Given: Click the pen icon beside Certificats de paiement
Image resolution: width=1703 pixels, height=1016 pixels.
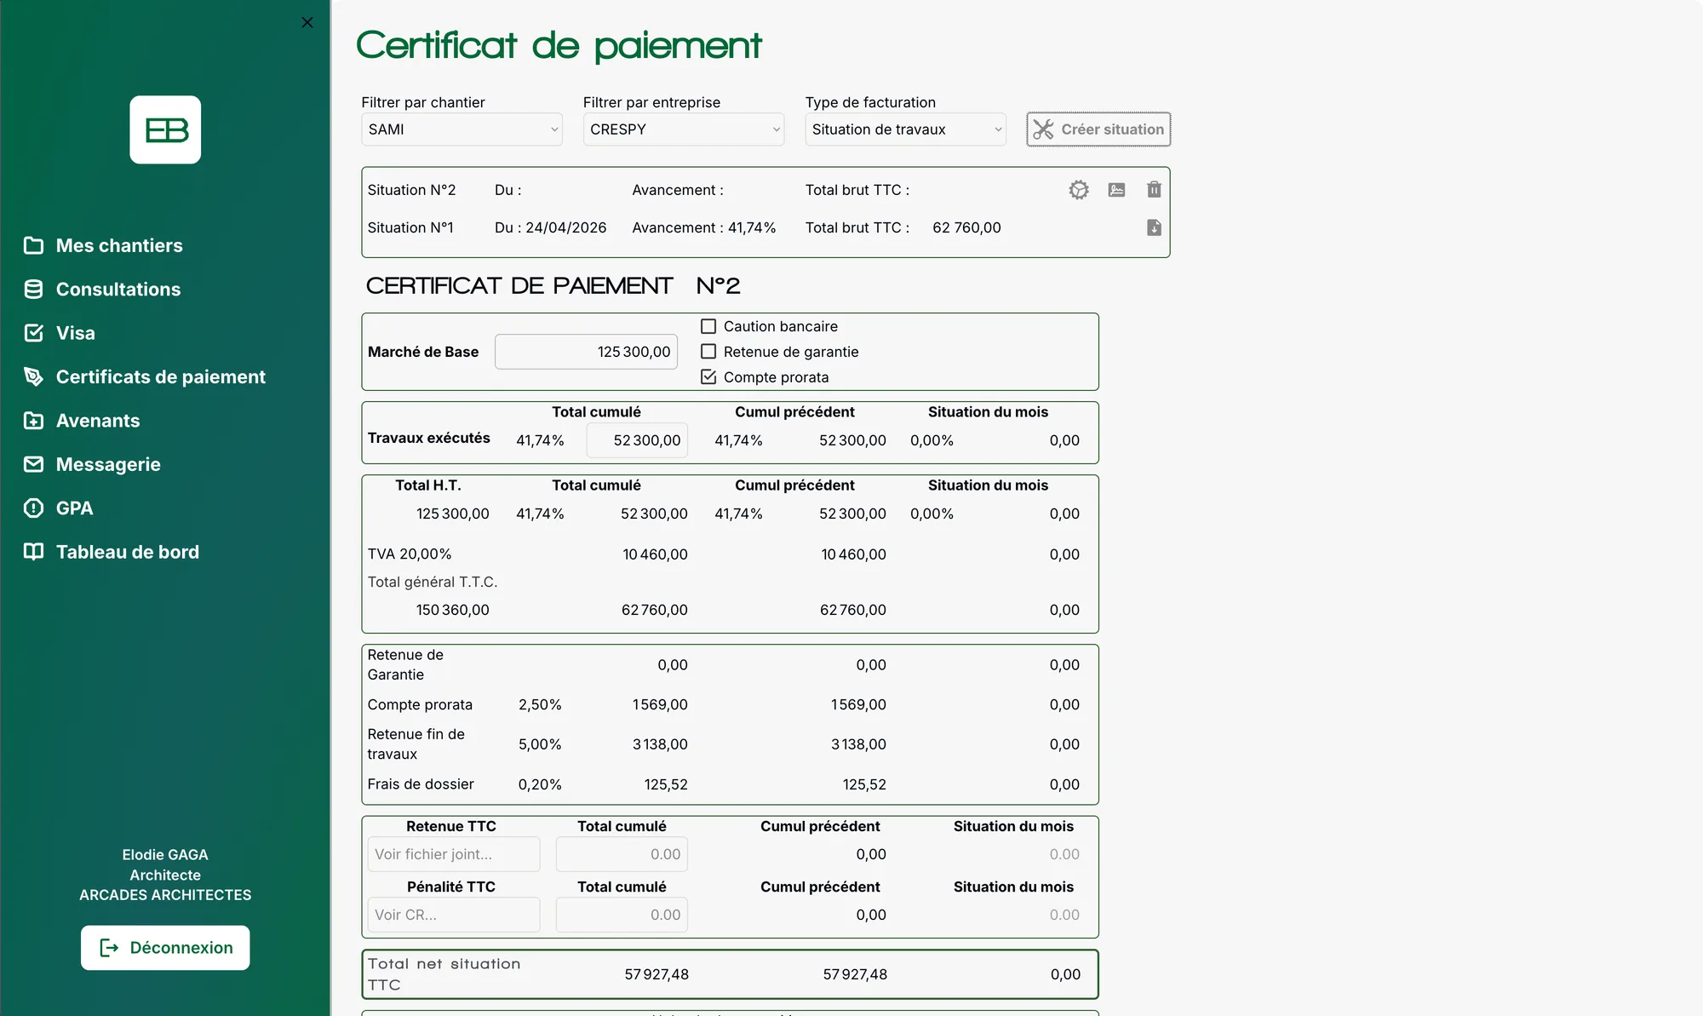Looking at the screenshot, I should click(x=33, y=376).
